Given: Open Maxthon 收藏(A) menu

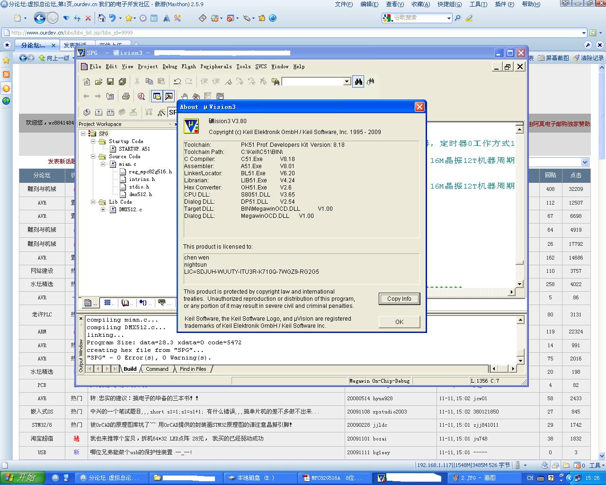Looking at the screenshot, I should click(x=420, y=4).
